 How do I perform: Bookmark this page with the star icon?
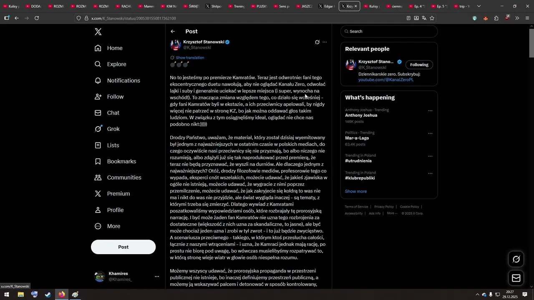pyautogui.click(x=432, y=18)
